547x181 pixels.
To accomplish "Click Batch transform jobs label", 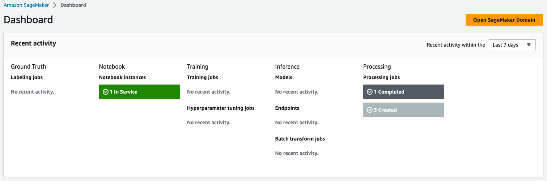I will pyautogui.click(x=300, y=139).
